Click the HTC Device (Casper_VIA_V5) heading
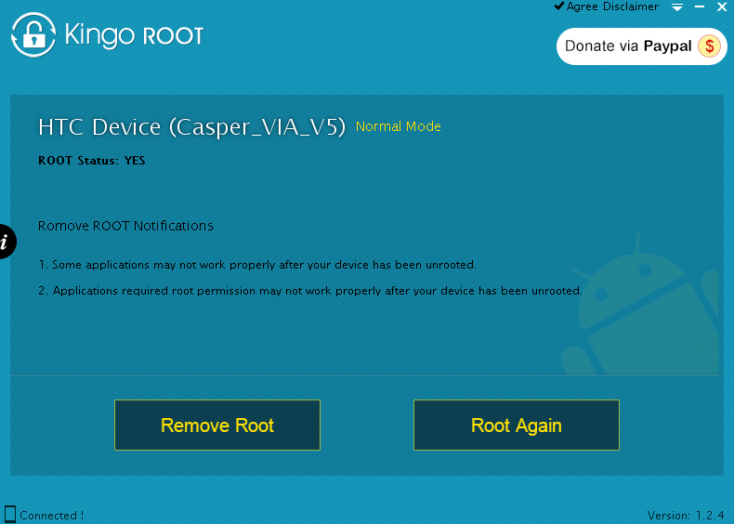The width and height of the screenshot is (734, 524). (x=191, y=126)
